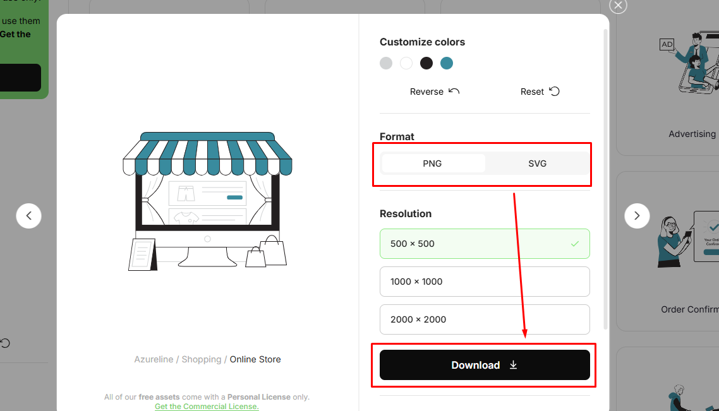719x411 pixels.
Task: Select the teal color swatch
Action: point(447,63)
